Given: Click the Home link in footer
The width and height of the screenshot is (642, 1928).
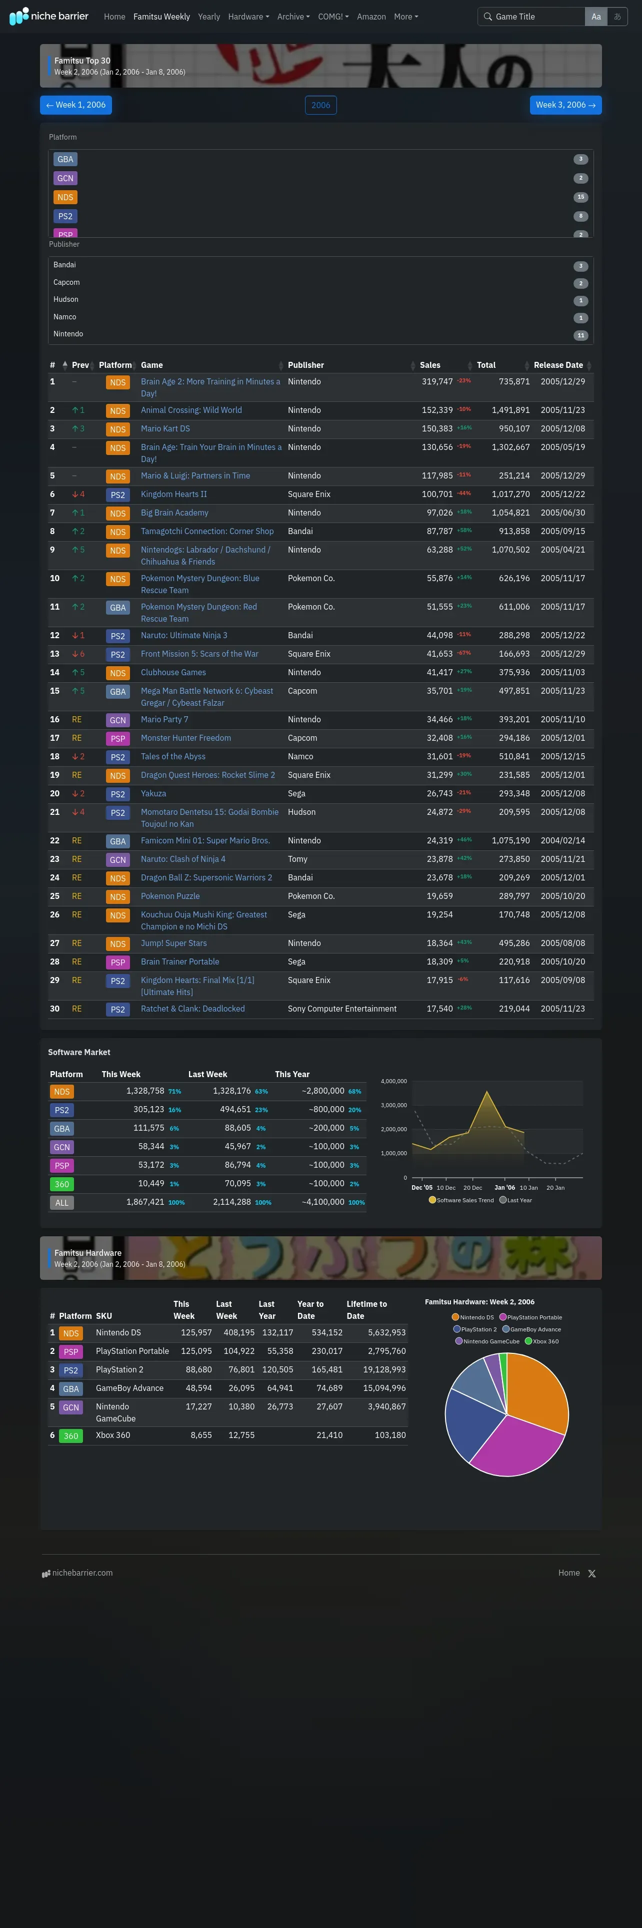Looking at the screenshot, I should [x=569, y=1573].
